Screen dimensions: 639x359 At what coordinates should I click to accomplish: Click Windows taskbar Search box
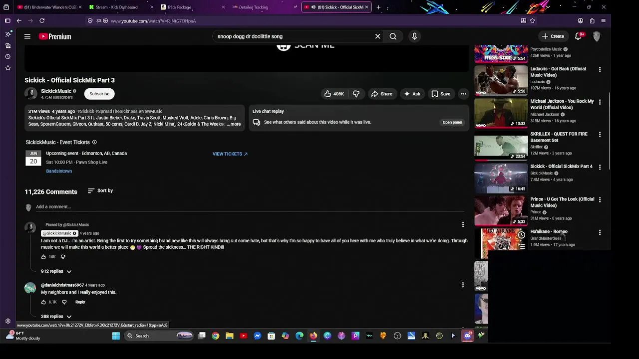coord(158,336)
